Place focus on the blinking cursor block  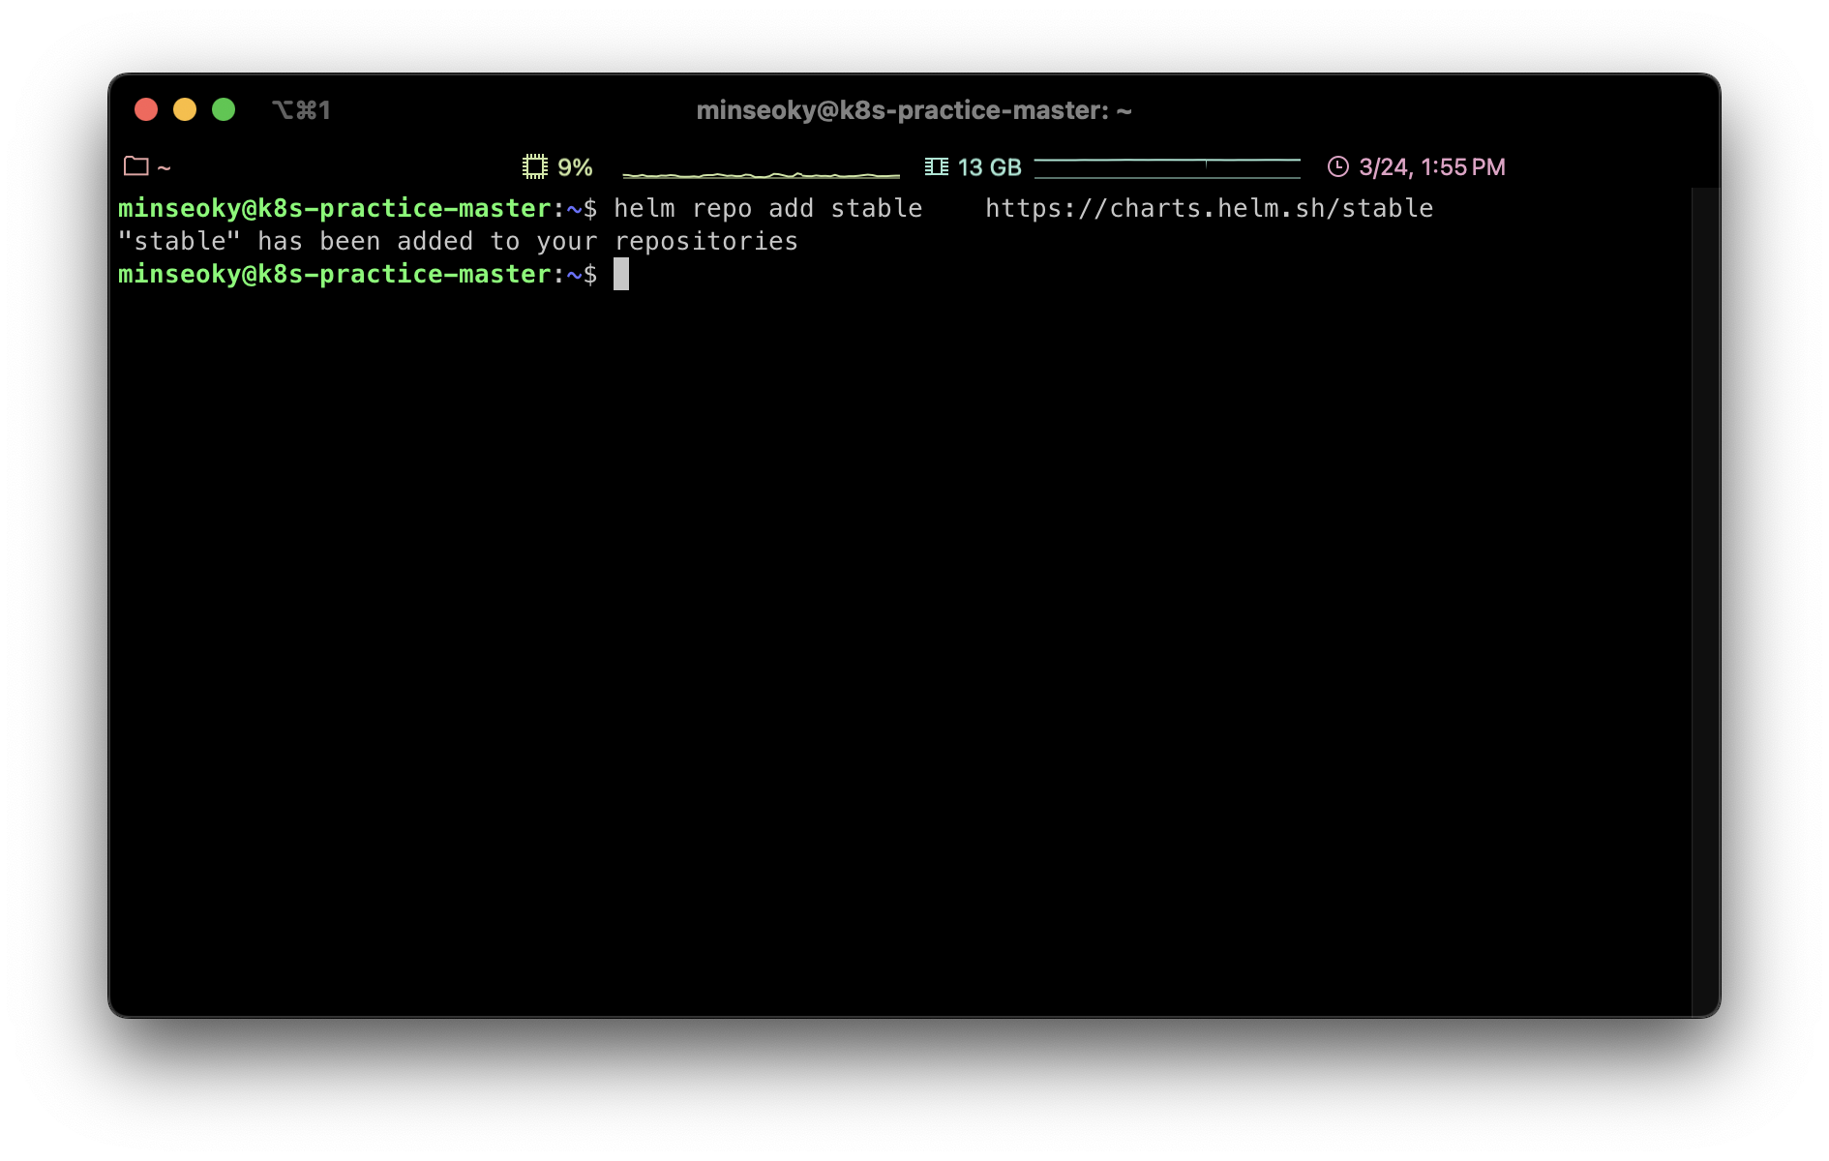621,275
